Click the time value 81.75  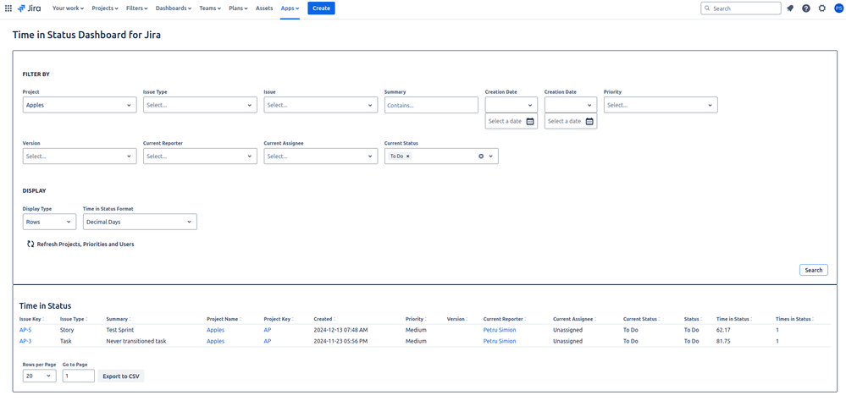(723, 341)
